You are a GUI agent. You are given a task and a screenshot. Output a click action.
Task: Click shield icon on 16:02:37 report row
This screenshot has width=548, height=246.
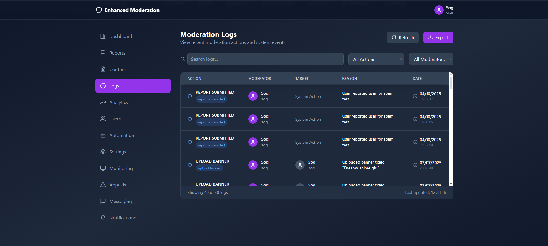pos(190,96)
